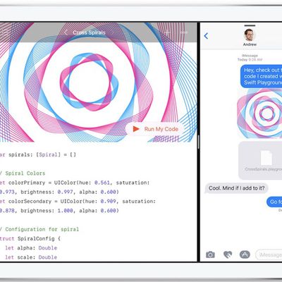This screenshot has width=282, height=282.
Task: Tap the saturation value 0.878
Action: [x=7, y=211]
